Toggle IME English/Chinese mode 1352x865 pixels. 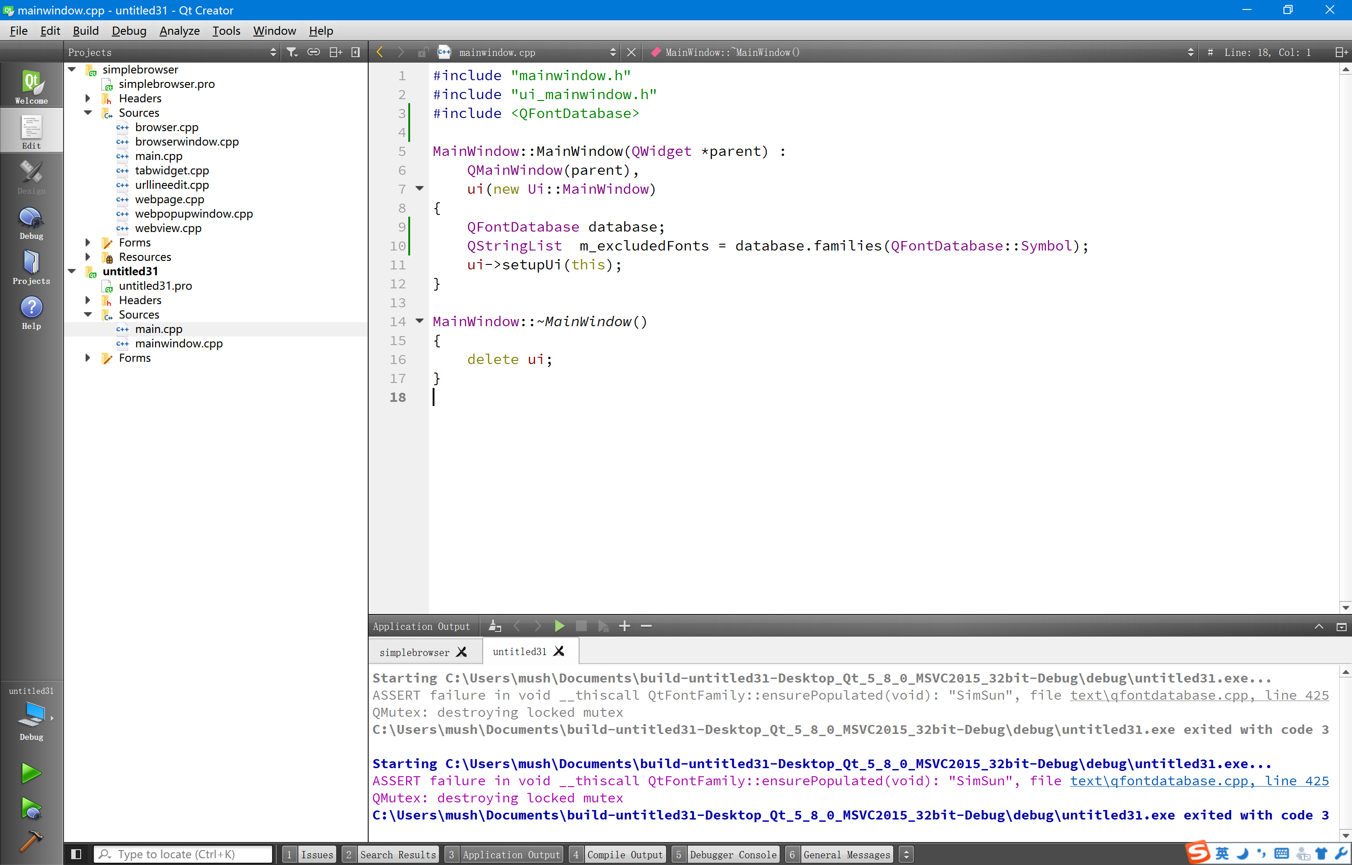[1222, 854]
